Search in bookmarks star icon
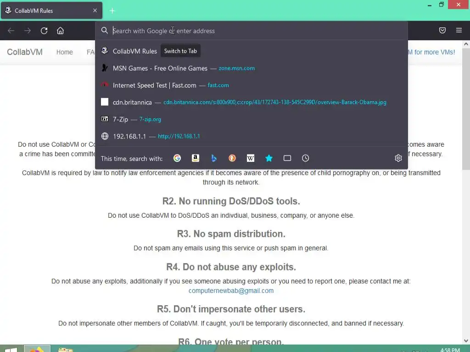Viewport: 470px width, 352px height. 269,158
